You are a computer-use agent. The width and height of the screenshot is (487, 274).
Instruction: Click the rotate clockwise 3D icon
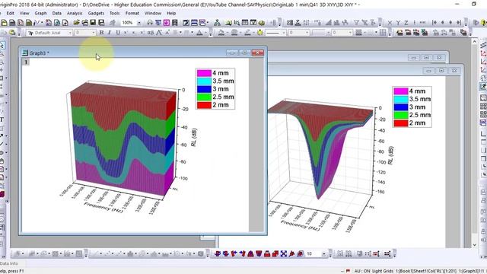point(225,253)
